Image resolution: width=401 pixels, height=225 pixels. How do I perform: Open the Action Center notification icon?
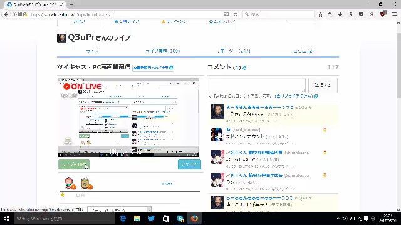pyautogui.click(x=366, y=219)
